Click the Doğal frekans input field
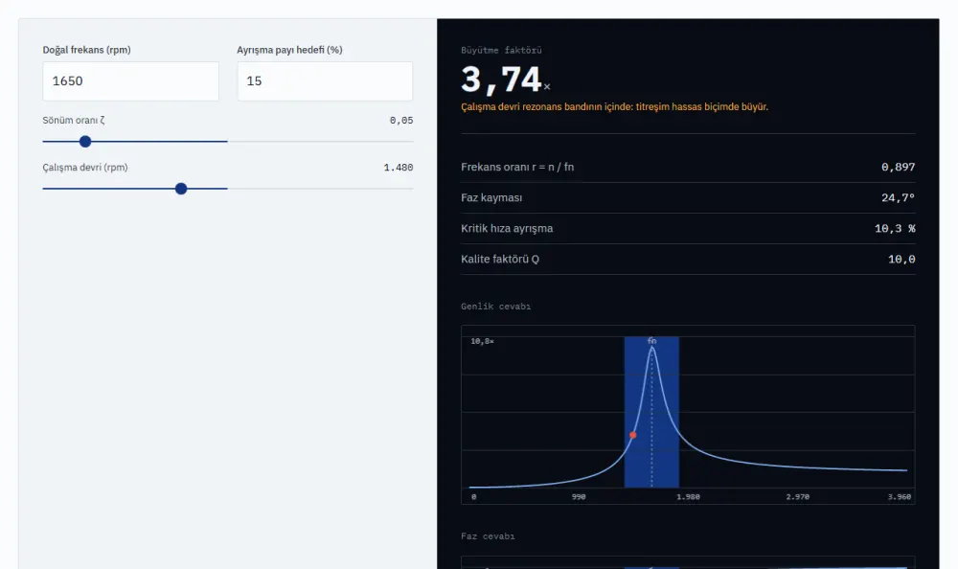This screenshot has height=569, width=958. coord(130,81)
